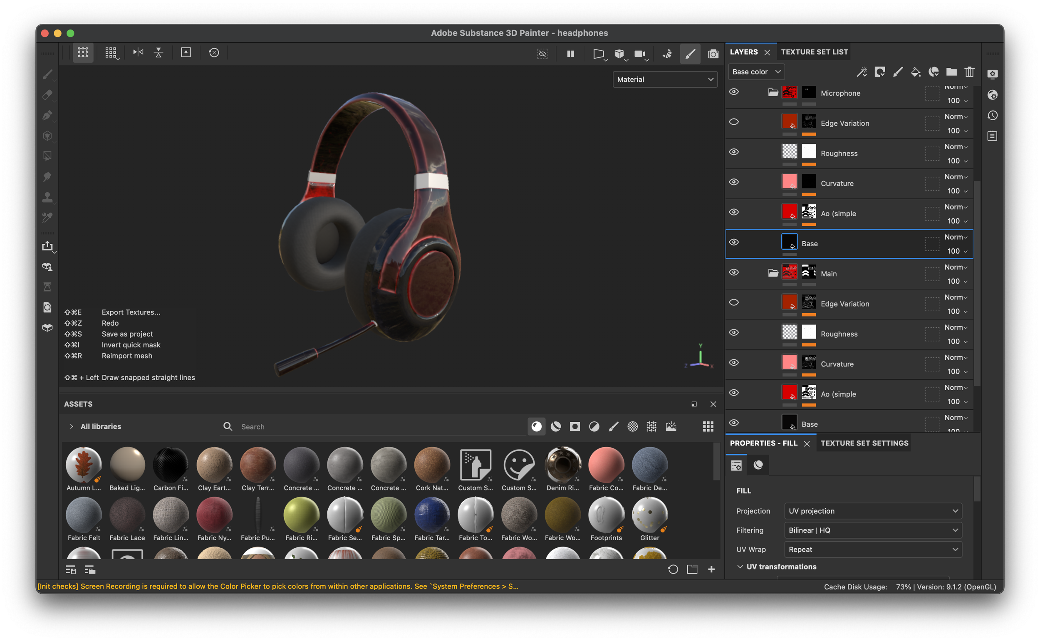Image resolution: width=1040 pixels, height=641 pixels.
Task: Switch to the Texture Set List tab
Action: 815,52
